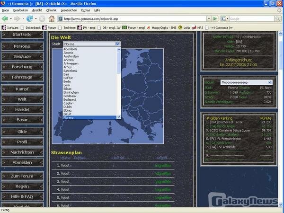The height and width of the screenshot is (213, 284).
Task: Click the Forschung sidebar button
Action: pyautogui.click(x=22, y=67)
